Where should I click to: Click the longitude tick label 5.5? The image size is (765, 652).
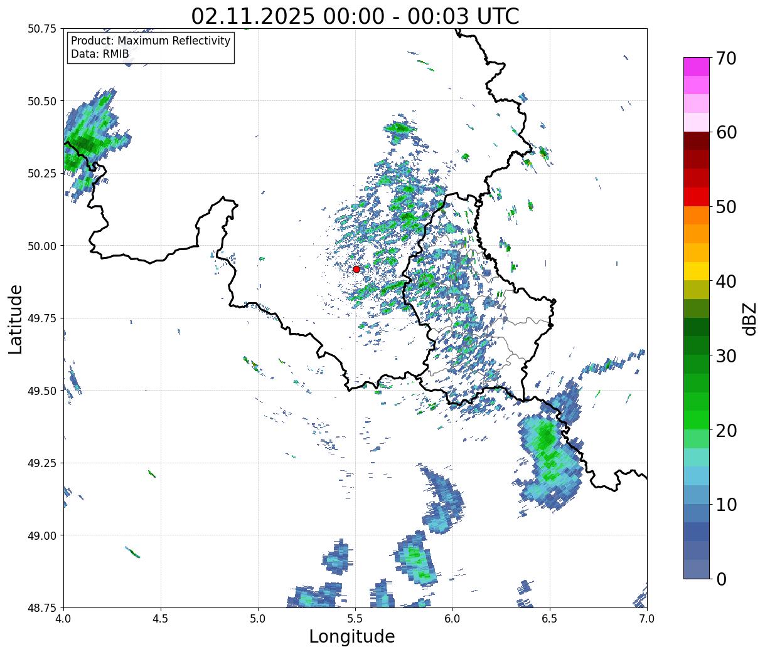pos(355,618)
